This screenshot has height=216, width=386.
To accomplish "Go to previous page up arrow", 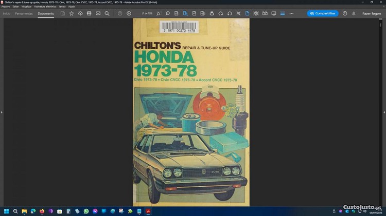I will pyautogui.click(x=120, y=13).
